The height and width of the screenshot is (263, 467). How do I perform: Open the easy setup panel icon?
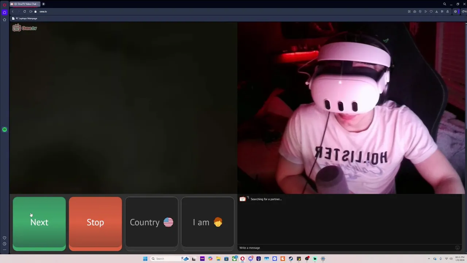click(442, 11)
